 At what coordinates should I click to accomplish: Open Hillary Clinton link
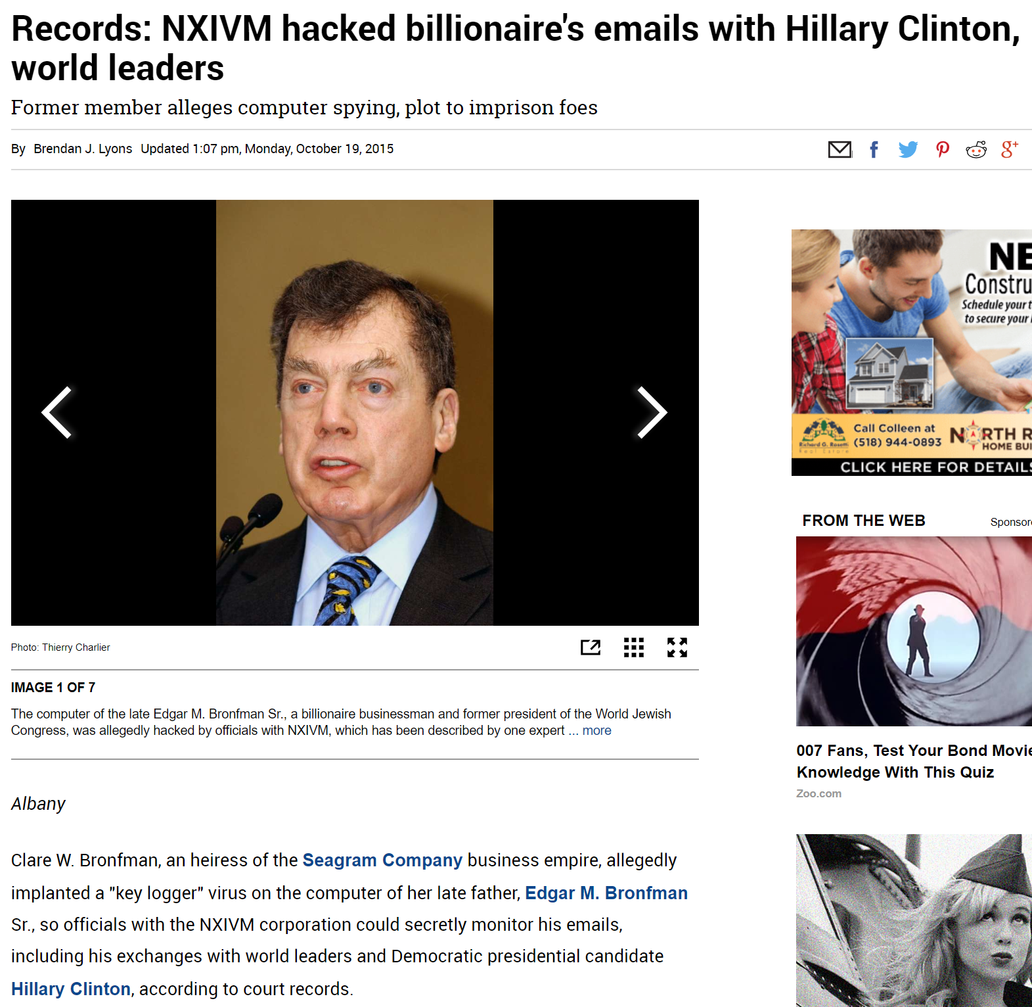(x=71, y=989)
